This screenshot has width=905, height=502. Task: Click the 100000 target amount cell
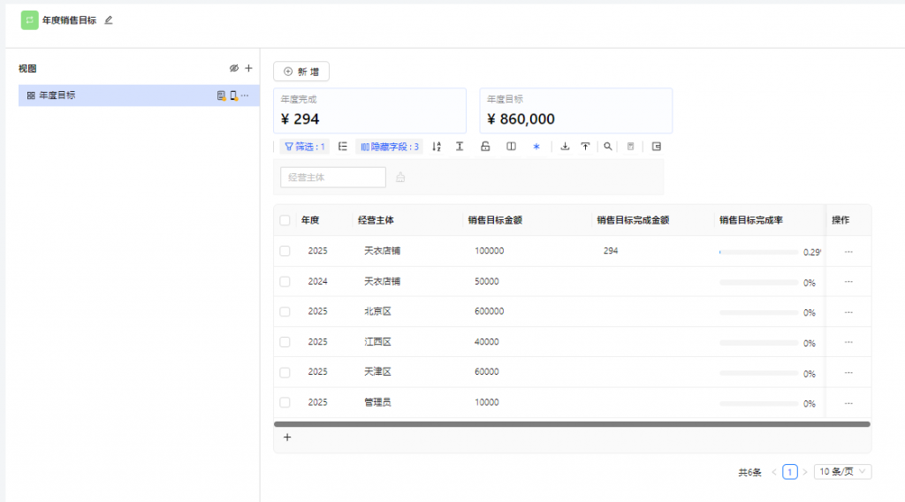pyautogui.click(x=489, y=251)
